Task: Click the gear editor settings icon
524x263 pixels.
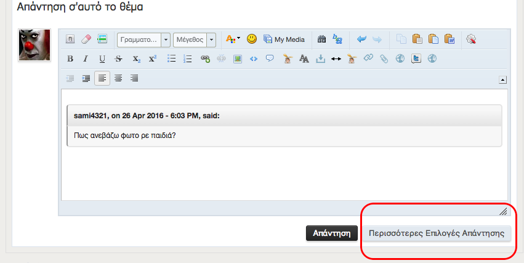Action: pos(471,39)
